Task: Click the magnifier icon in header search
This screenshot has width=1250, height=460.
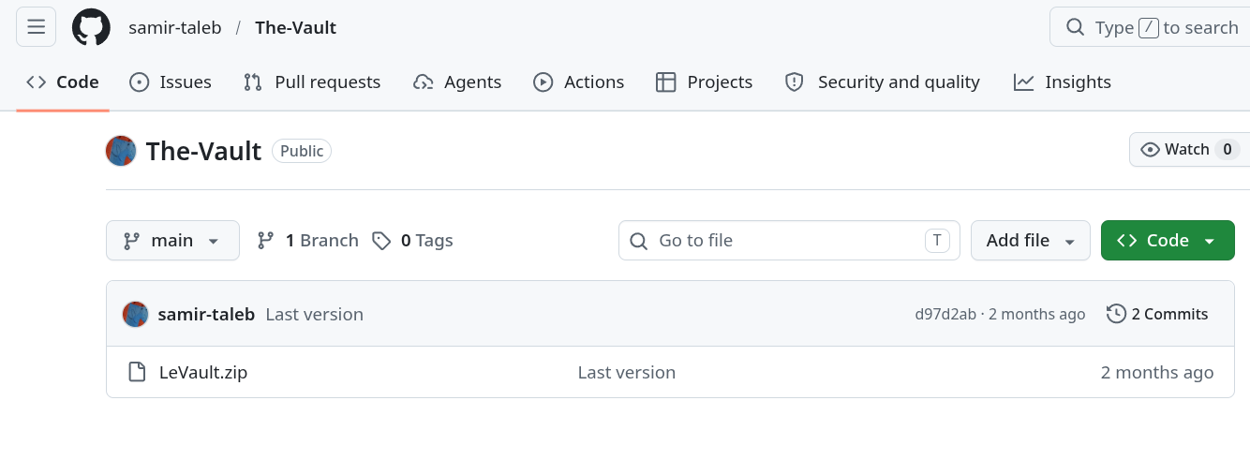Action: tap(1076, 27)
